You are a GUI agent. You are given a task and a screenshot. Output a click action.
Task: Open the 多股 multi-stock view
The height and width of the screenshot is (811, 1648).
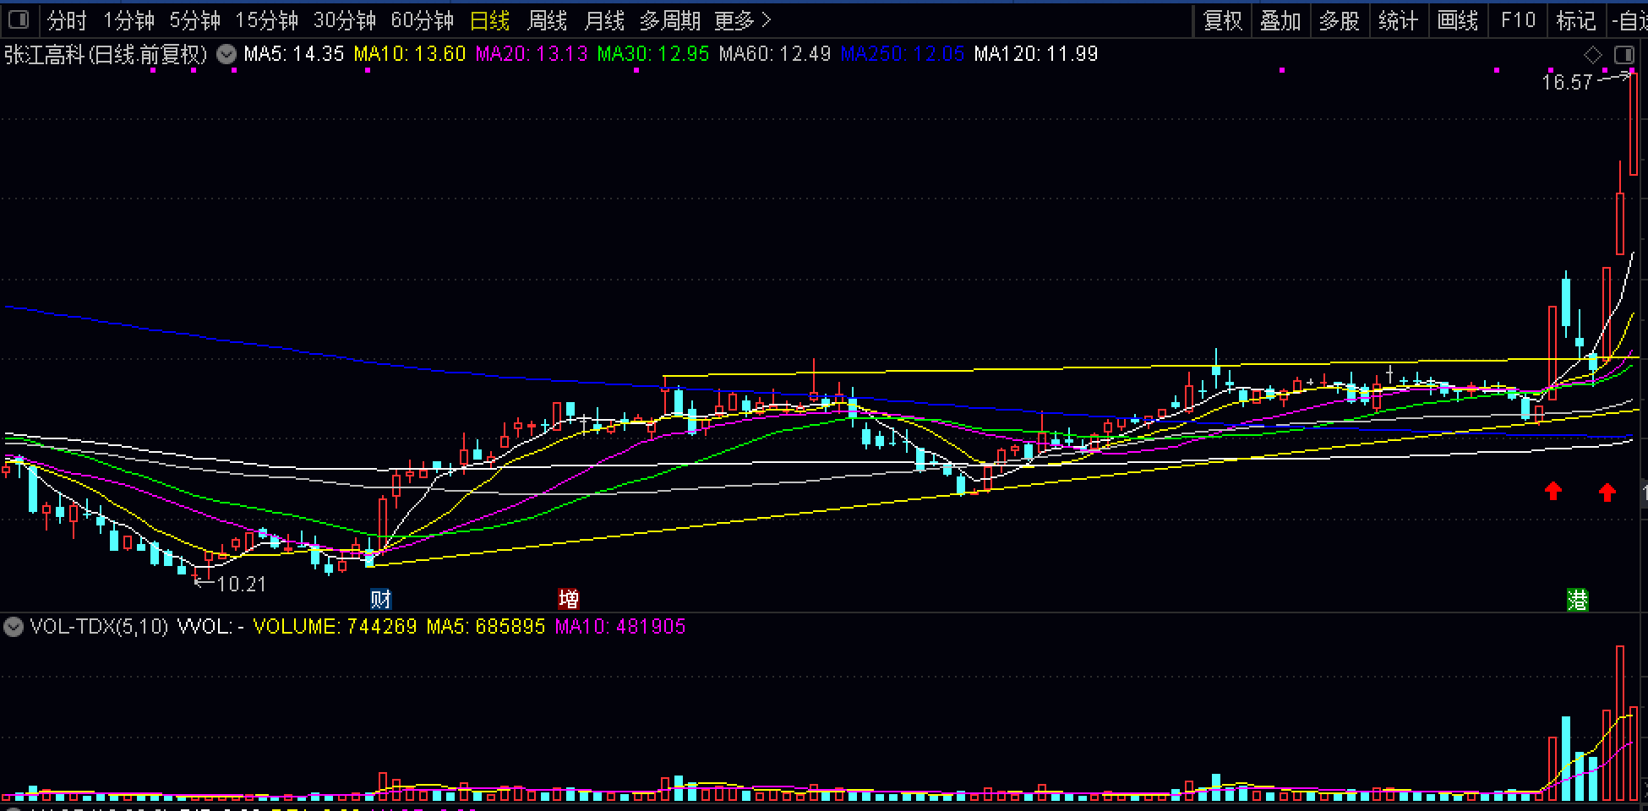[x=1340, y=20]
